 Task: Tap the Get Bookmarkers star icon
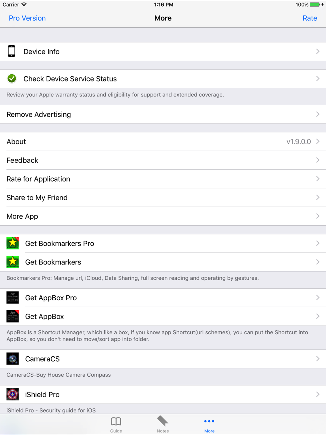(x=13, y=262)
